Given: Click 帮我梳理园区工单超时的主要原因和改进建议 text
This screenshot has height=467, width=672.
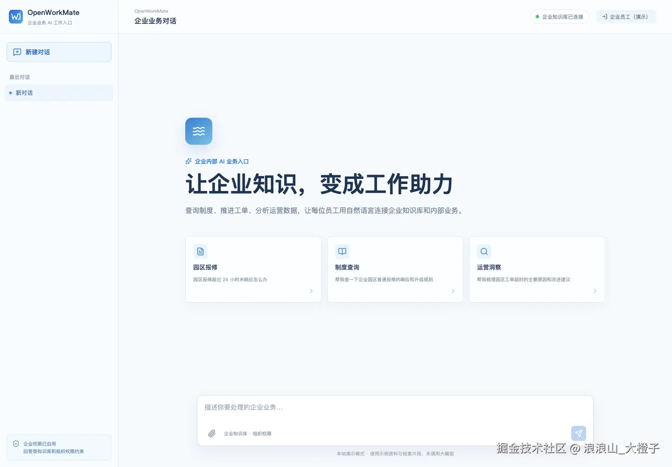Looking at the screenshot, I should click(x=524, y=280).
